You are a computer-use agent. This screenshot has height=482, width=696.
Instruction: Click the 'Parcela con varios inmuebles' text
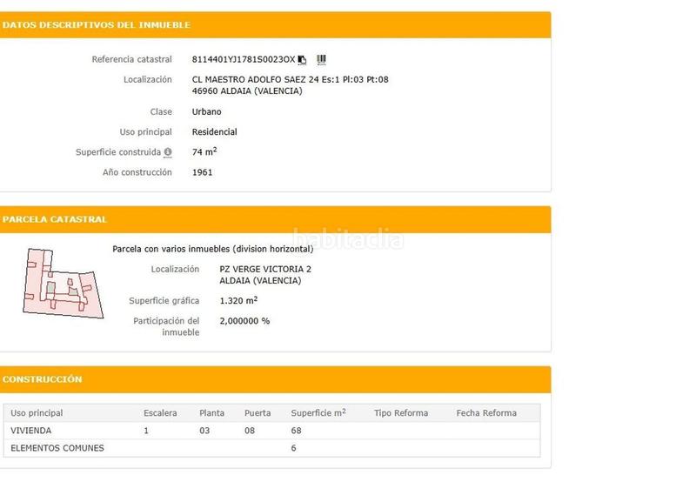coord(213,249)
